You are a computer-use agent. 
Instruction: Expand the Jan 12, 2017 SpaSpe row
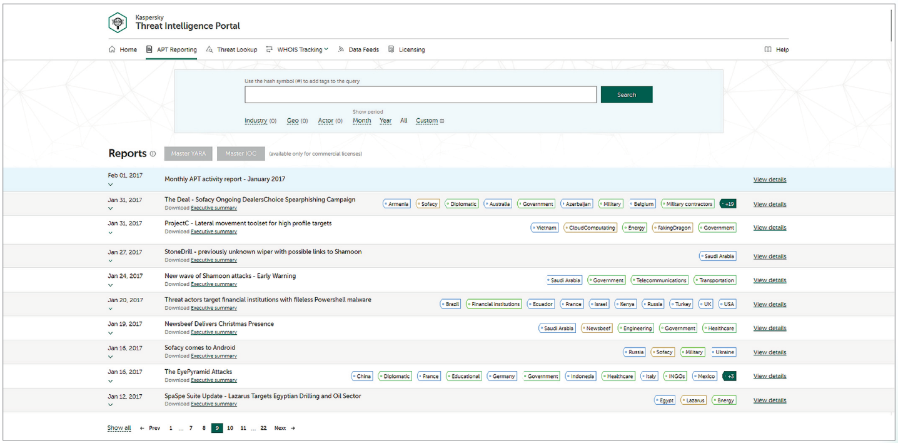(x=111, y=405)
